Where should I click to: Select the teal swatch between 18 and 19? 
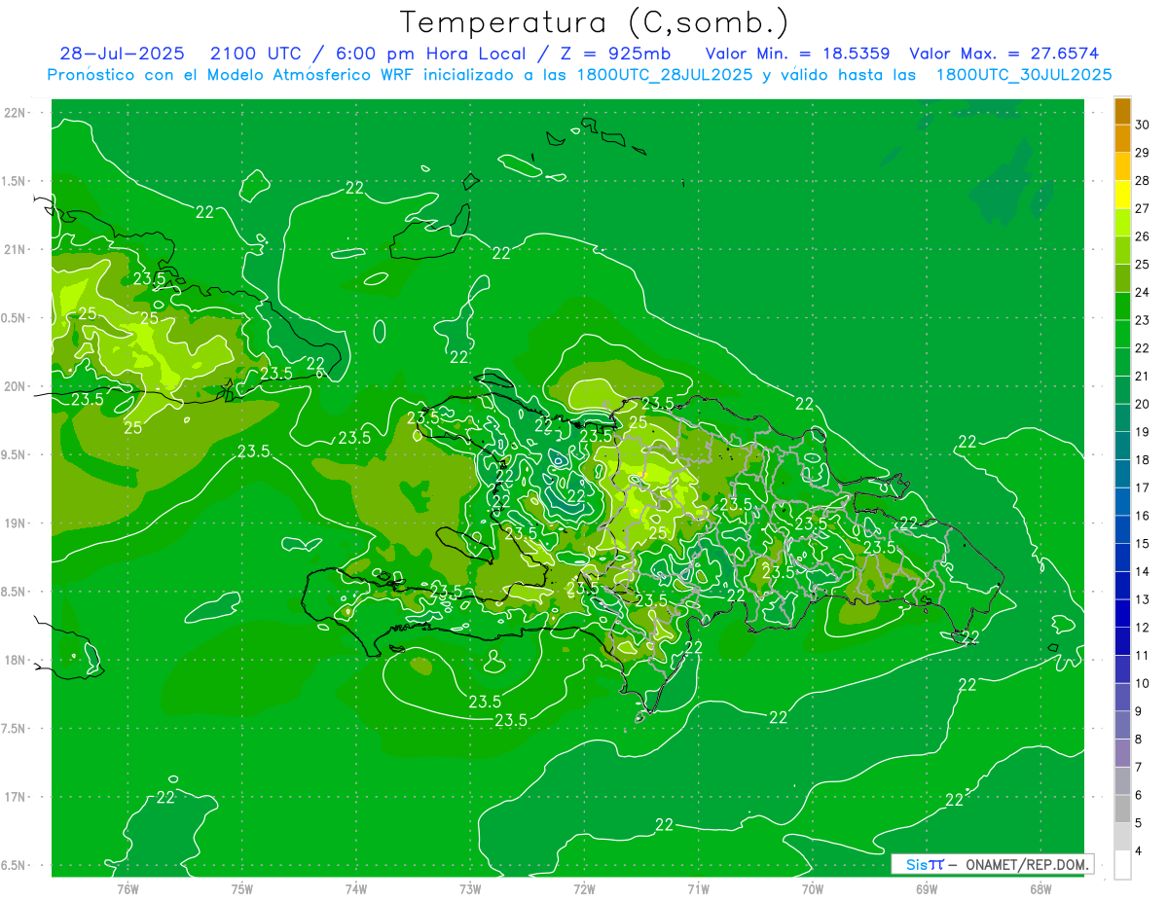tap(1122, 447)
